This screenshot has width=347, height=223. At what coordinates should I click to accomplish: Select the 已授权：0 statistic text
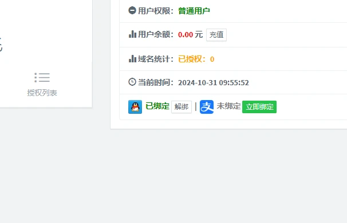(x=196, y=59)
